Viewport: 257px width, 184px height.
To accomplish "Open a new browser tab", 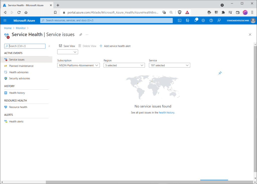I will (58, 5).
